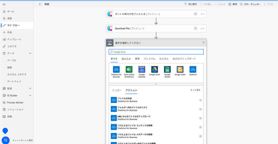Click the Google Drive search field
This screenshot has width=278, height=144.
[156, 52]
